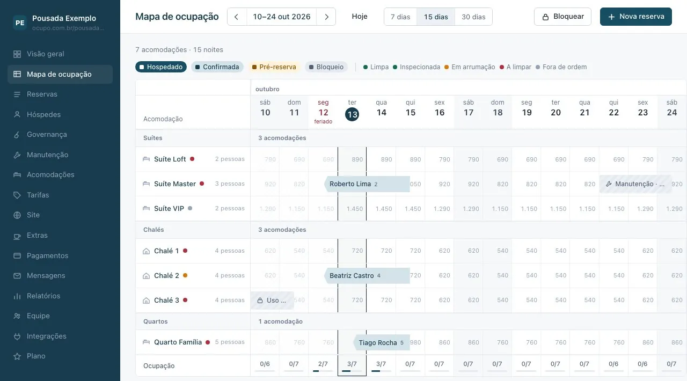Click the PE pousada logo badge
Viewport: 687px width, 381px height.
20,23
